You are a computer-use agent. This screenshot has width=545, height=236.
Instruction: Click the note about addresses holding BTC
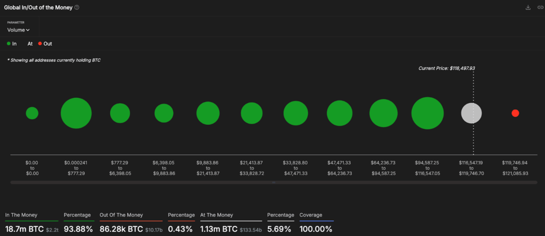(54, 61)
